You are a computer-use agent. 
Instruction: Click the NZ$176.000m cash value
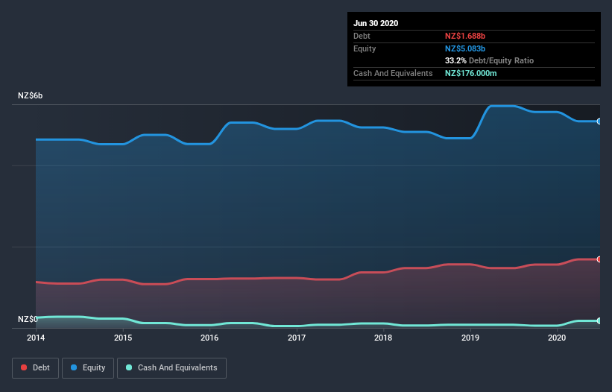point(470,73)
